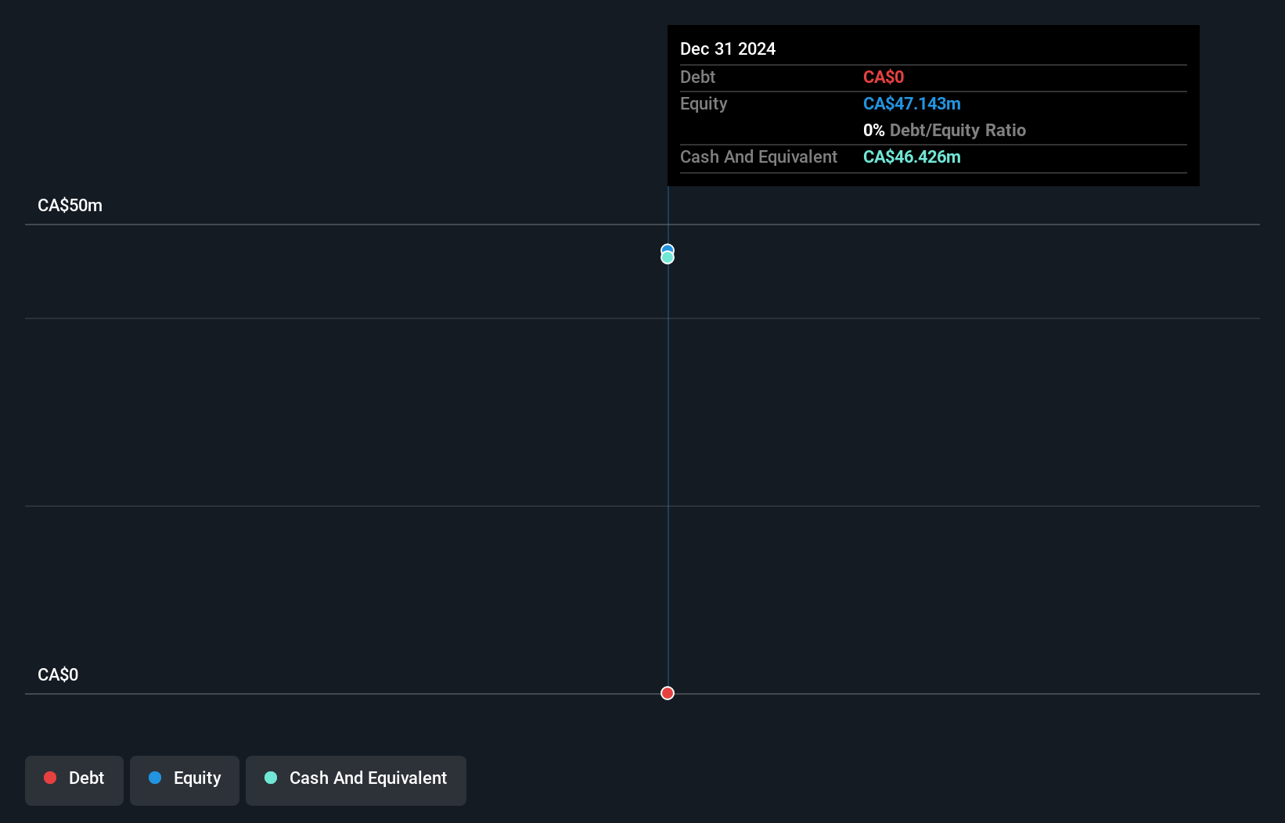This screenshot has height=823, width=1285.
Task: Click the CA$50m axis label
Action: tap(70, 206)
